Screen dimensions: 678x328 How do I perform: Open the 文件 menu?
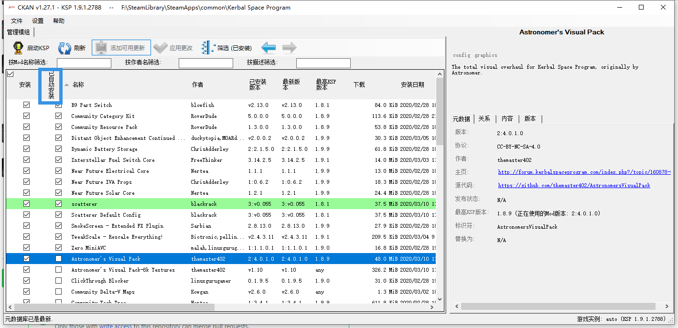click(x=17, y=21)
